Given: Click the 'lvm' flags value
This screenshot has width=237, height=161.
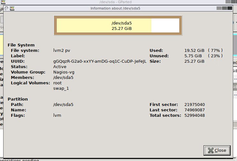Looking at the screenshot, I should 57,115.
